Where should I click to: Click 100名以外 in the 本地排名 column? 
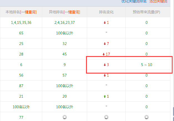coord(21,107)
